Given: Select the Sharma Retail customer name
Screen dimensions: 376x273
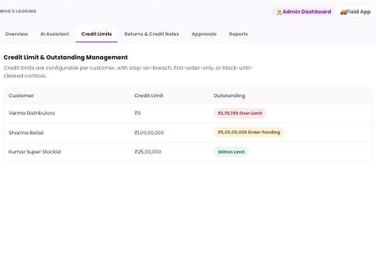Looking at the screenshot, I should point(26,133).
